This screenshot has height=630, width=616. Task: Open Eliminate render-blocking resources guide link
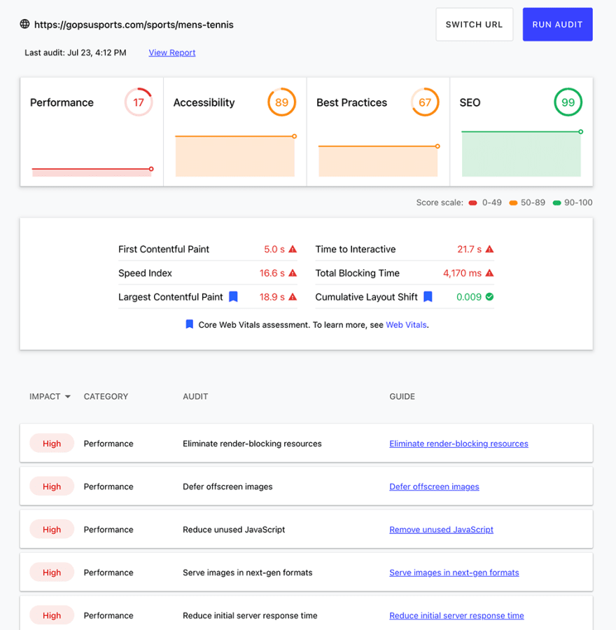click(x=458, y=444)
